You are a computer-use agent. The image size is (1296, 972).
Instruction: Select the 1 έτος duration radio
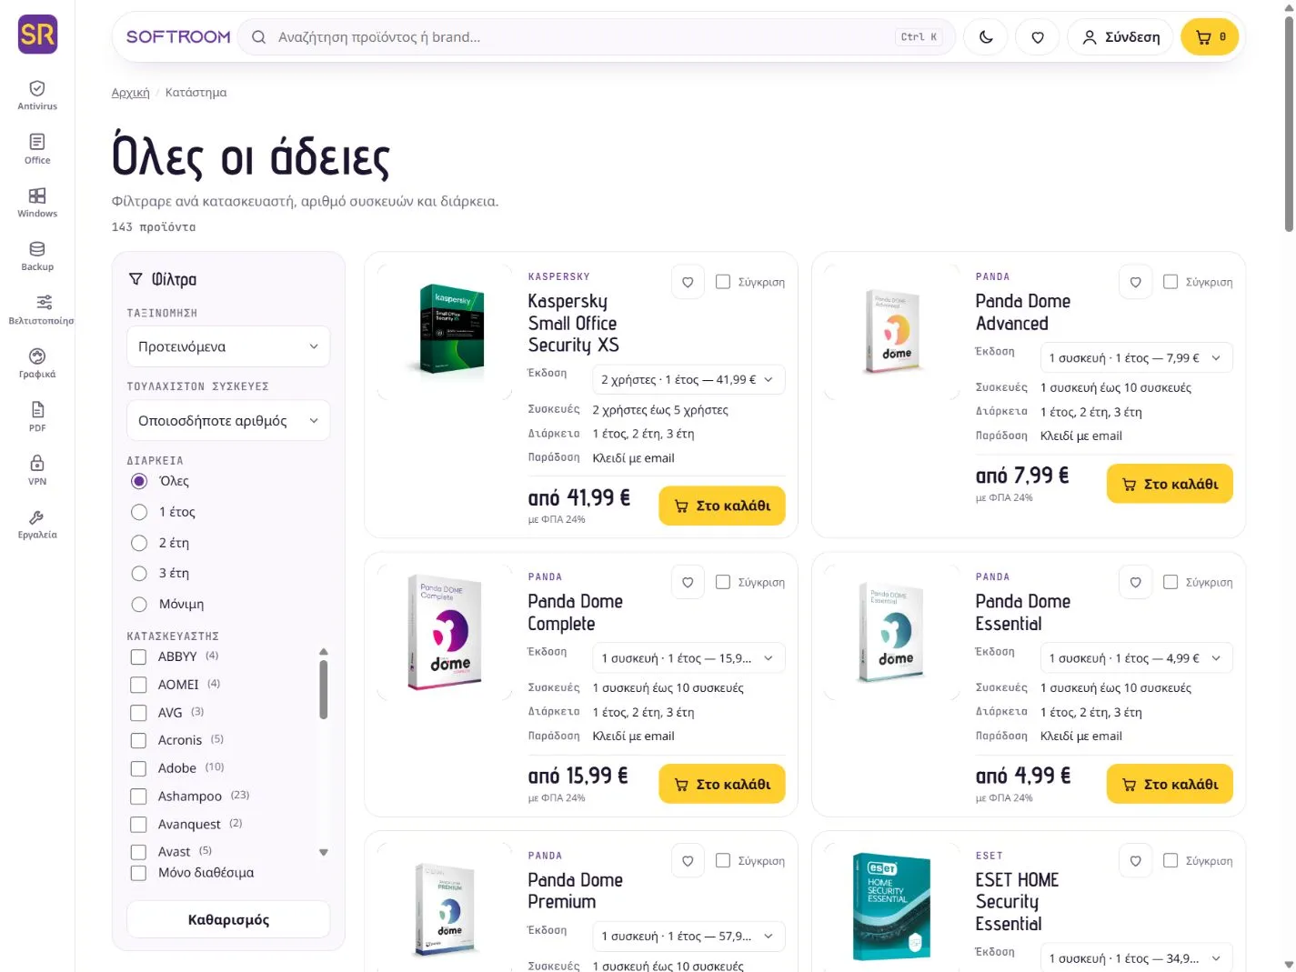click(139, 512)
